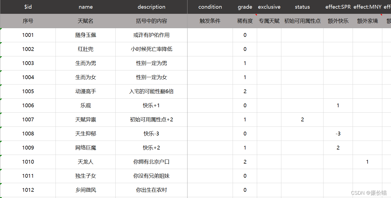Screen dimensions: 391x198
Task: Click the name cell 动漫高手
Action: coord(85,91)
